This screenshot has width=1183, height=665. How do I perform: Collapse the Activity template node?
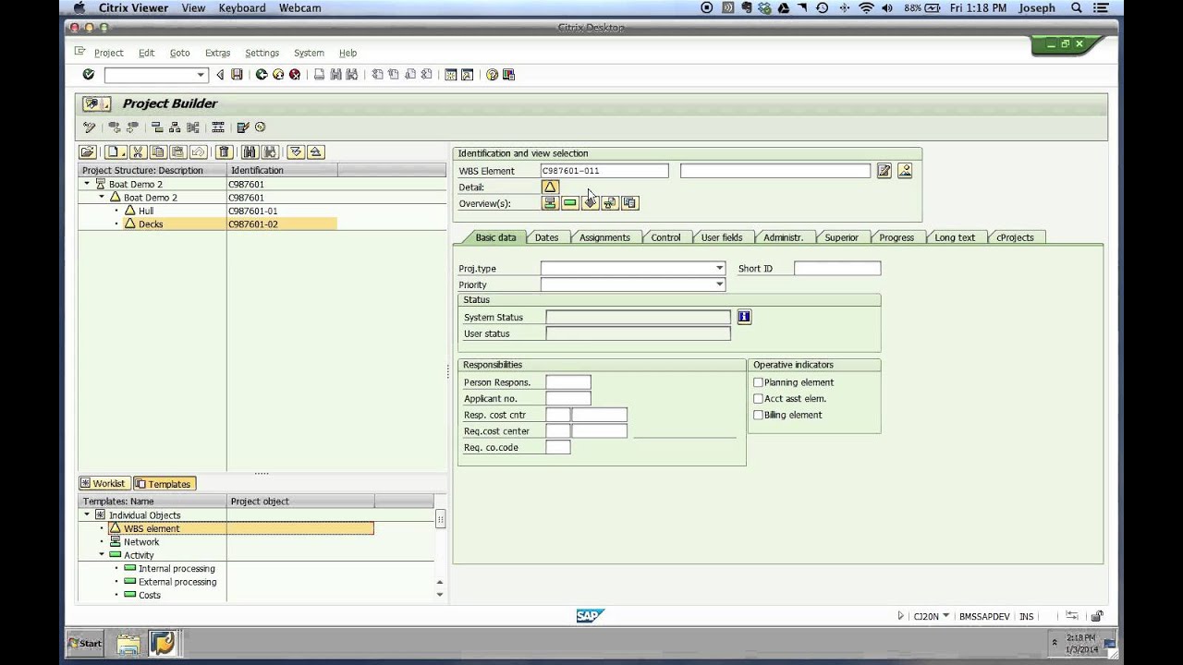102,555
